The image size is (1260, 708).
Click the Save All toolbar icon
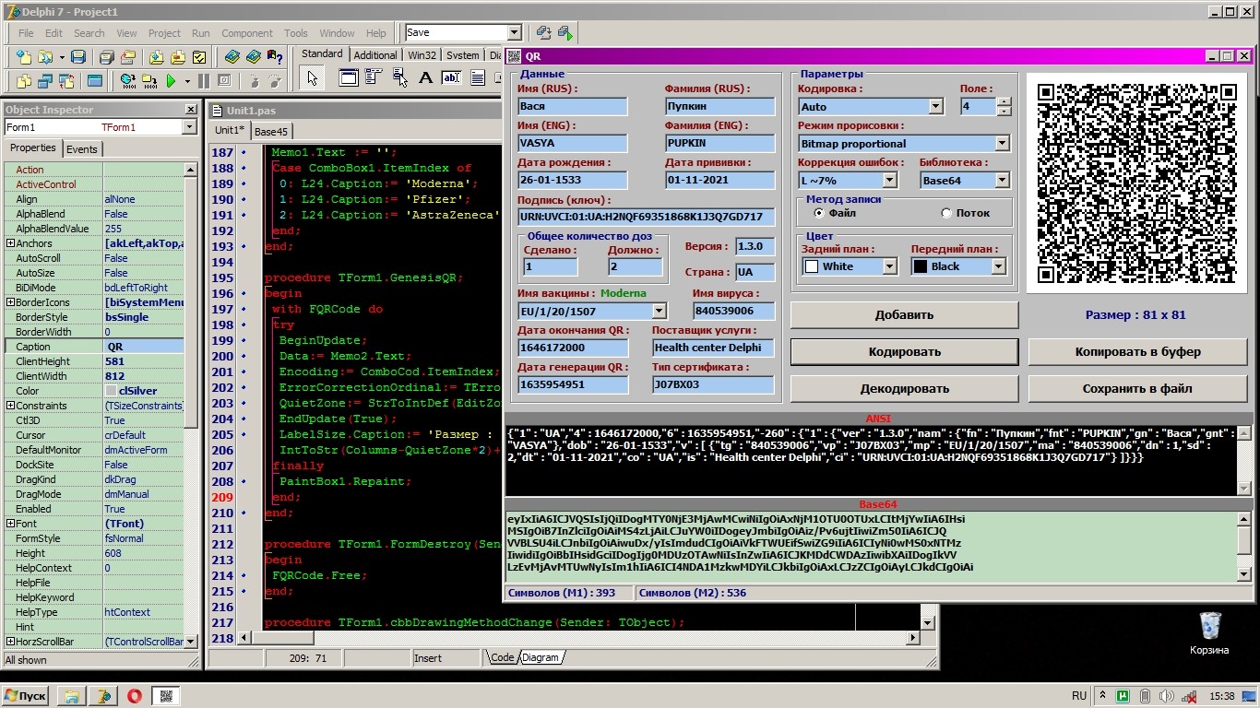click(x=107, y=57)
